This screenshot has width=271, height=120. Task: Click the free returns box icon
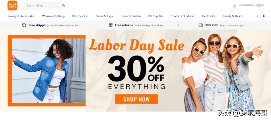coord(111,25)
